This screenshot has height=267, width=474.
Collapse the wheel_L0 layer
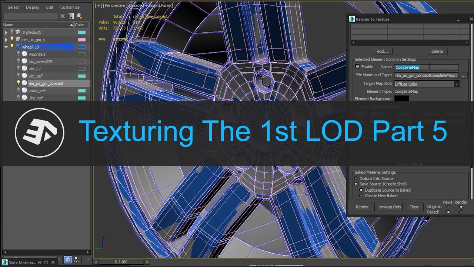[x=6, y=47]
